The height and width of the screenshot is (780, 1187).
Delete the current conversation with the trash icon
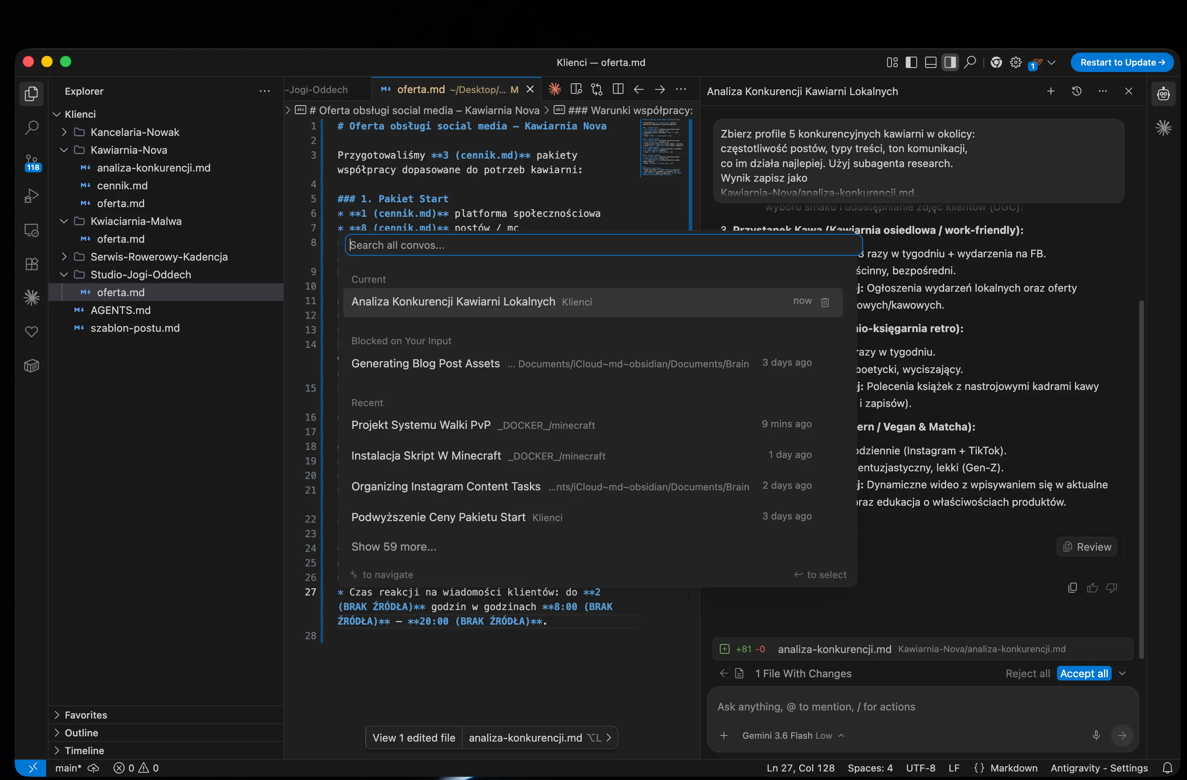(x=825, y=302)
